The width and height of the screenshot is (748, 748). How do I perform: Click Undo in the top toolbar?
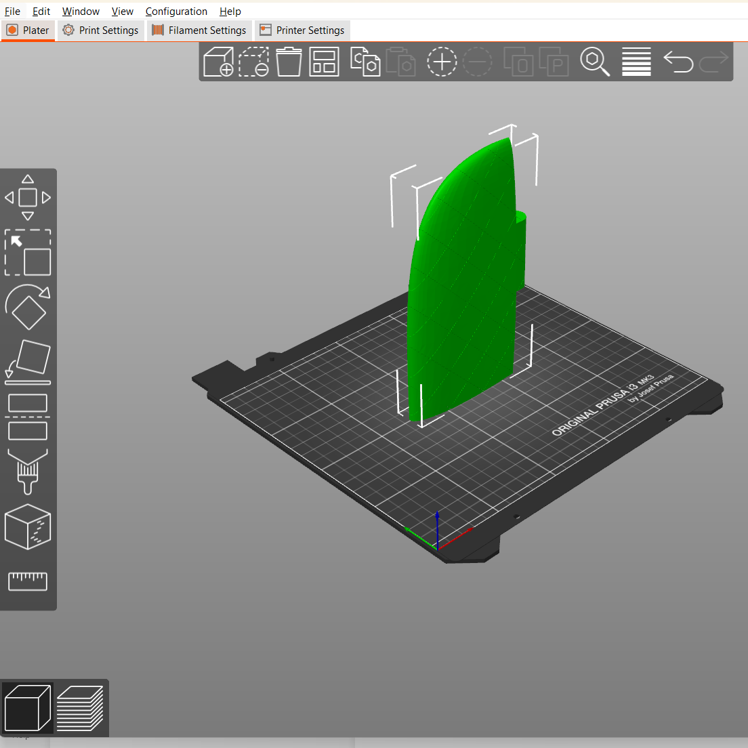pyautogui.click(x=678, y=62)
